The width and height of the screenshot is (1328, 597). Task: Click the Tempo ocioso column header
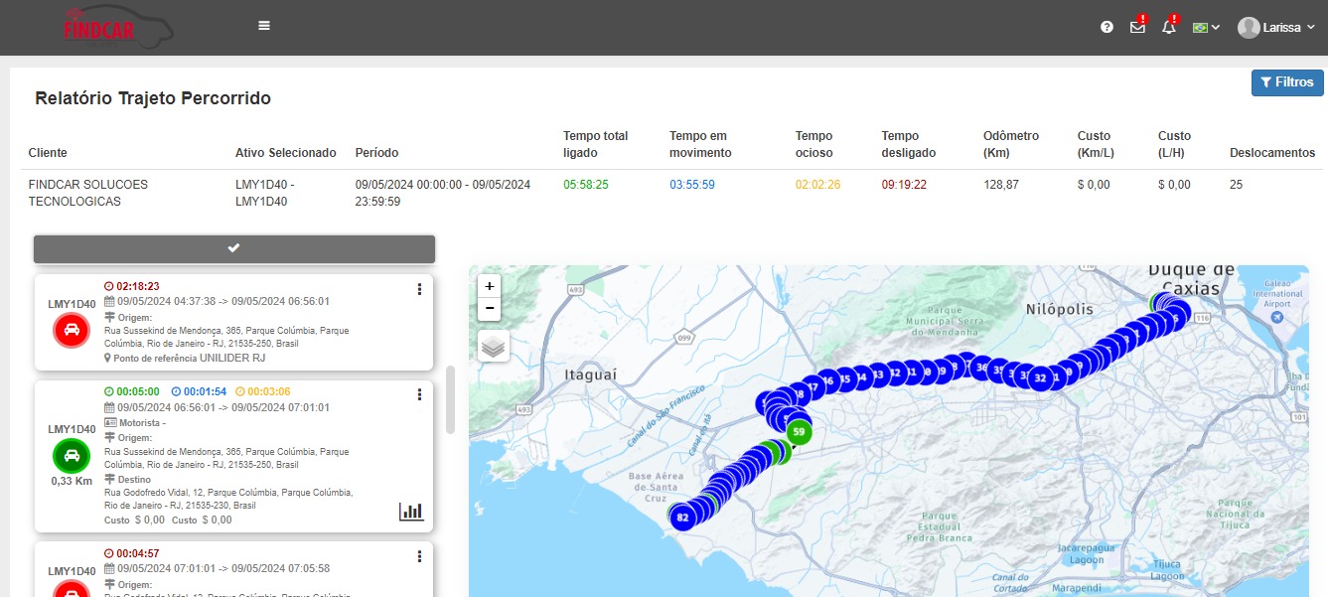point(815,144)
